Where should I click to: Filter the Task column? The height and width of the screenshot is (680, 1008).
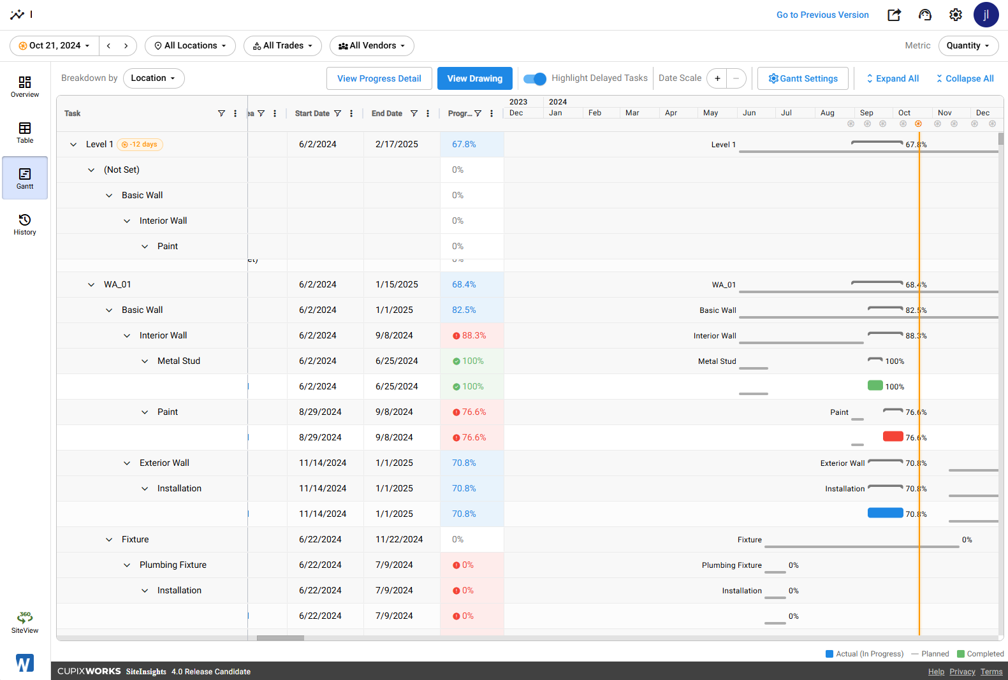coord(221,113)
